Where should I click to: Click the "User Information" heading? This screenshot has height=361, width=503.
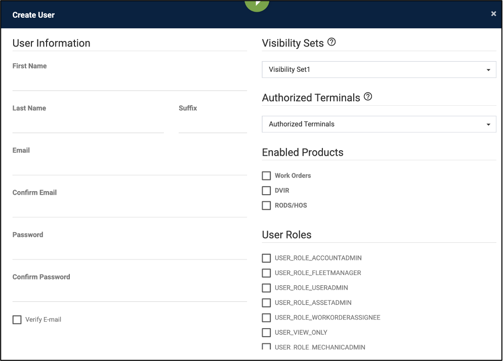tap(51, 43)
